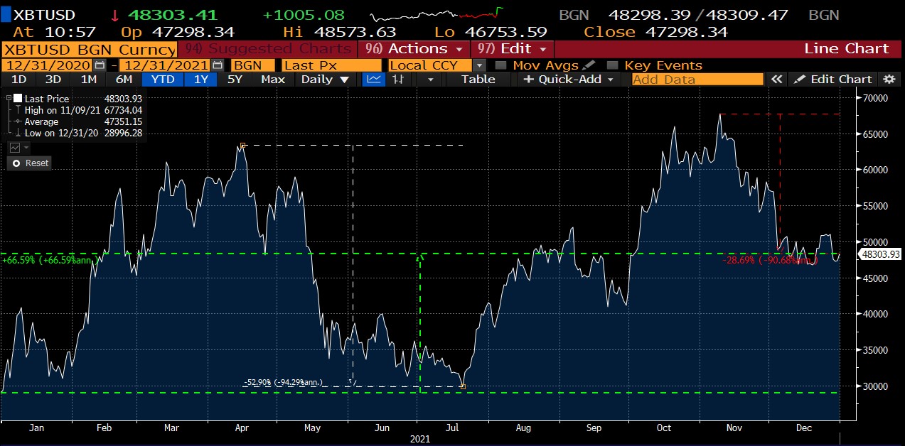Enable the Mov Avgs checkbox
Image resolution: width=905 pixels, height=446 pixels.
[x=500, y=65]
